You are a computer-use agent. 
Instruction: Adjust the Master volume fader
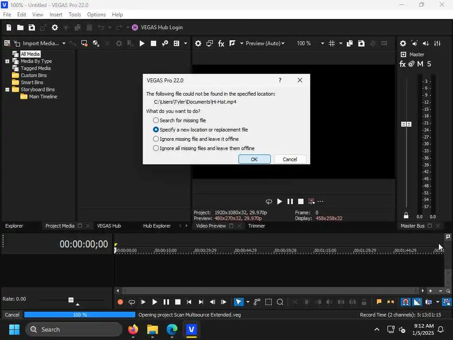pyautogui.click(x=406, y=124)
